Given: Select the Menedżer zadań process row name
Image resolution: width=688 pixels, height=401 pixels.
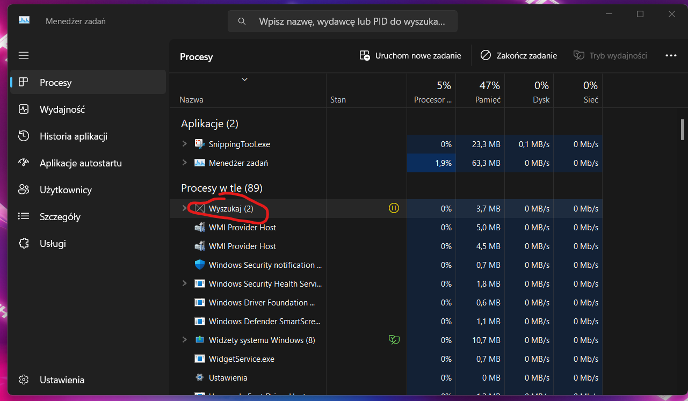Looking at the screenshot, I should click(x=238, y=163).
